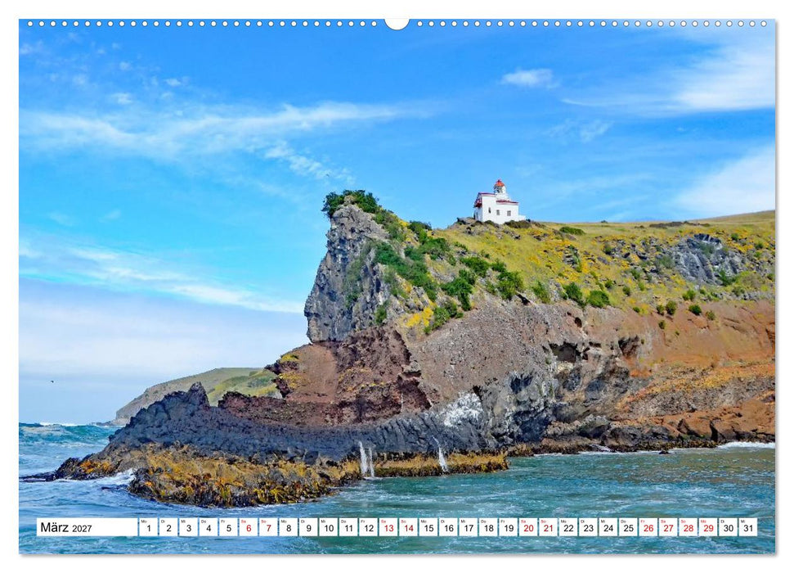This screenshot has height=573, width=794.
Task: Select day 25 in the calendar strip
Action: 628,527
